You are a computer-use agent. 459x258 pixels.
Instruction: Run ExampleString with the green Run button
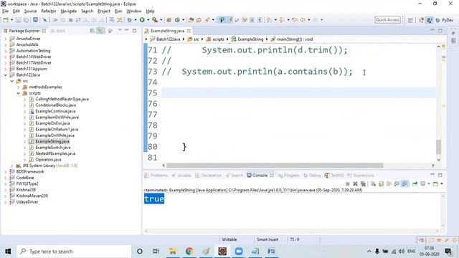142,20
